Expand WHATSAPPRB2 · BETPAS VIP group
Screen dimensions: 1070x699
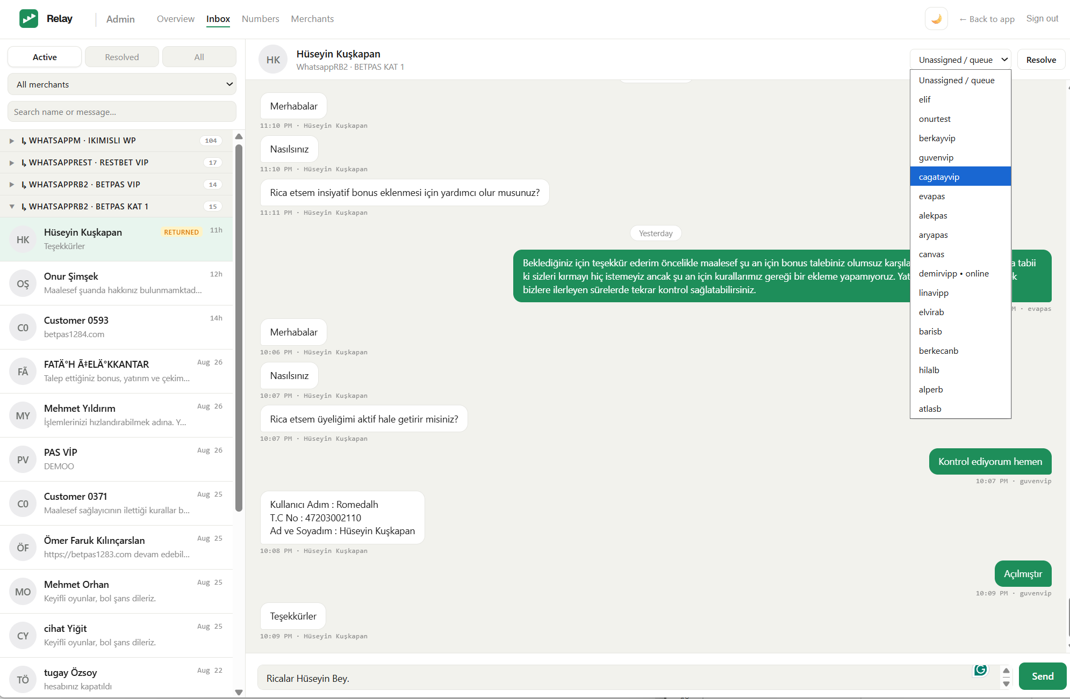[116, 185]
